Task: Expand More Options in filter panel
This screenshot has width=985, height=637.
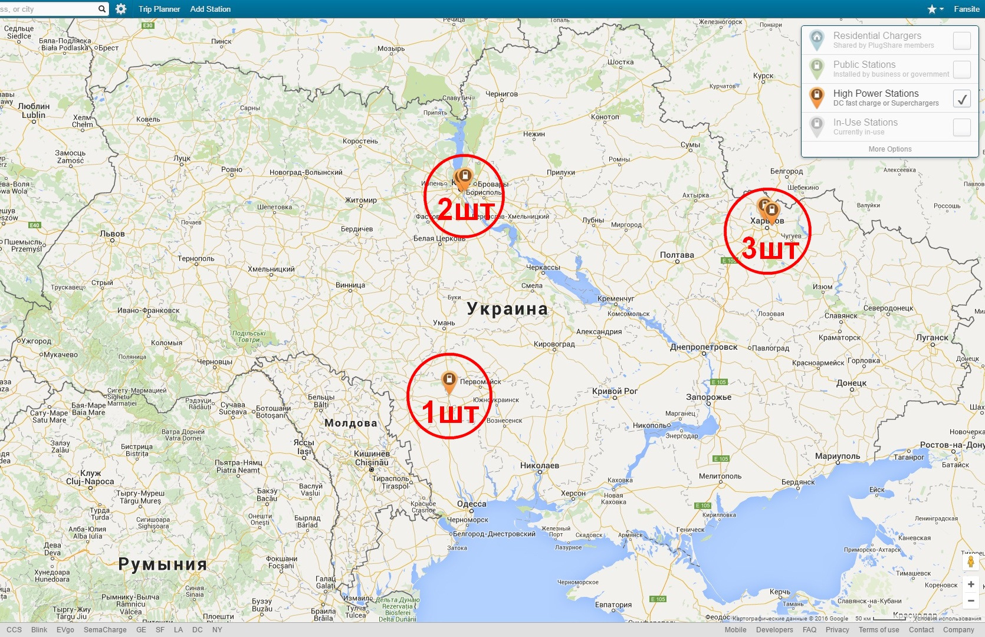Action: (889, 149)
